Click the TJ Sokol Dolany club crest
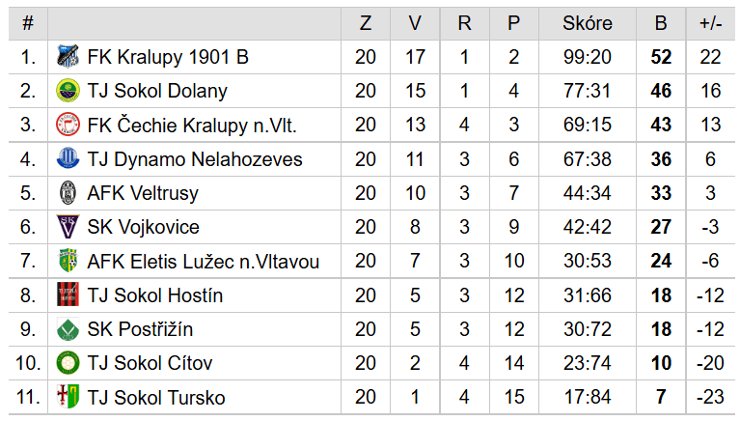 coord(68,91)
